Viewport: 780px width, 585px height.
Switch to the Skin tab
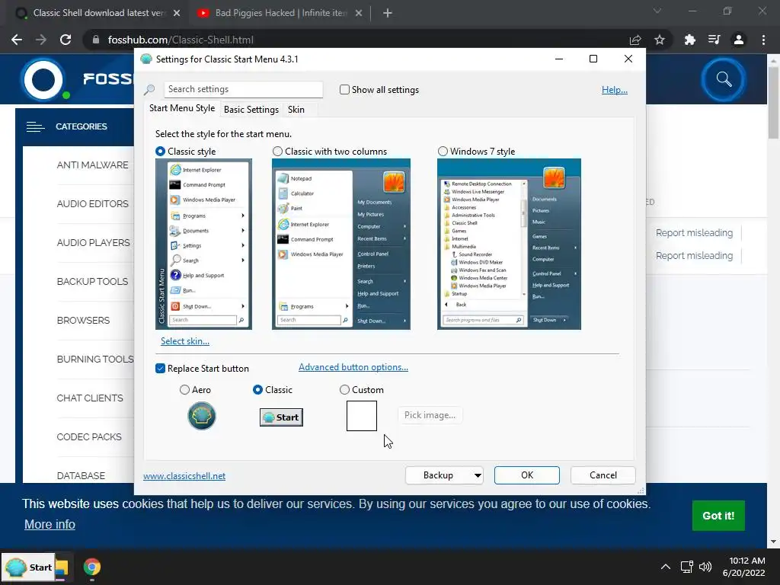[x=296, y=110]
